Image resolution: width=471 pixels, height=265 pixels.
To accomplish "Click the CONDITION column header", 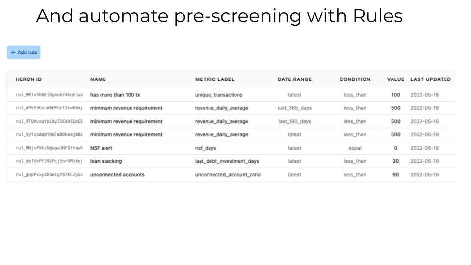I will pos(355,79).
